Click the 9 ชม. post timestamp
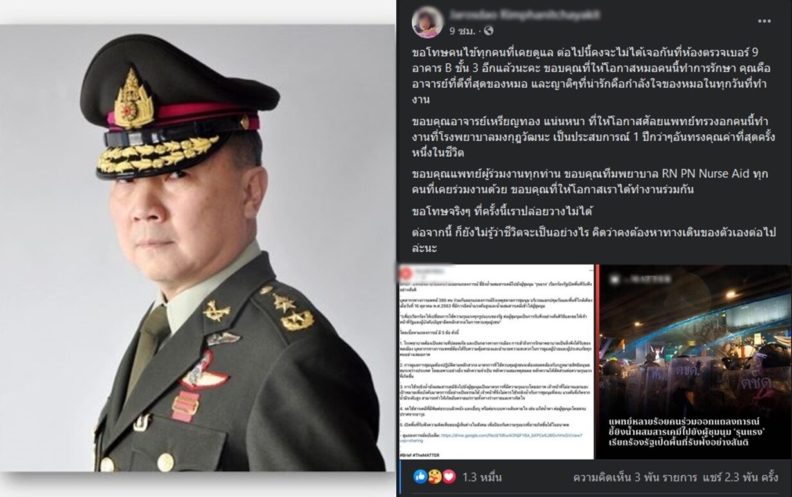This screenshot has width=792, height=497. [x=462, y=30]
